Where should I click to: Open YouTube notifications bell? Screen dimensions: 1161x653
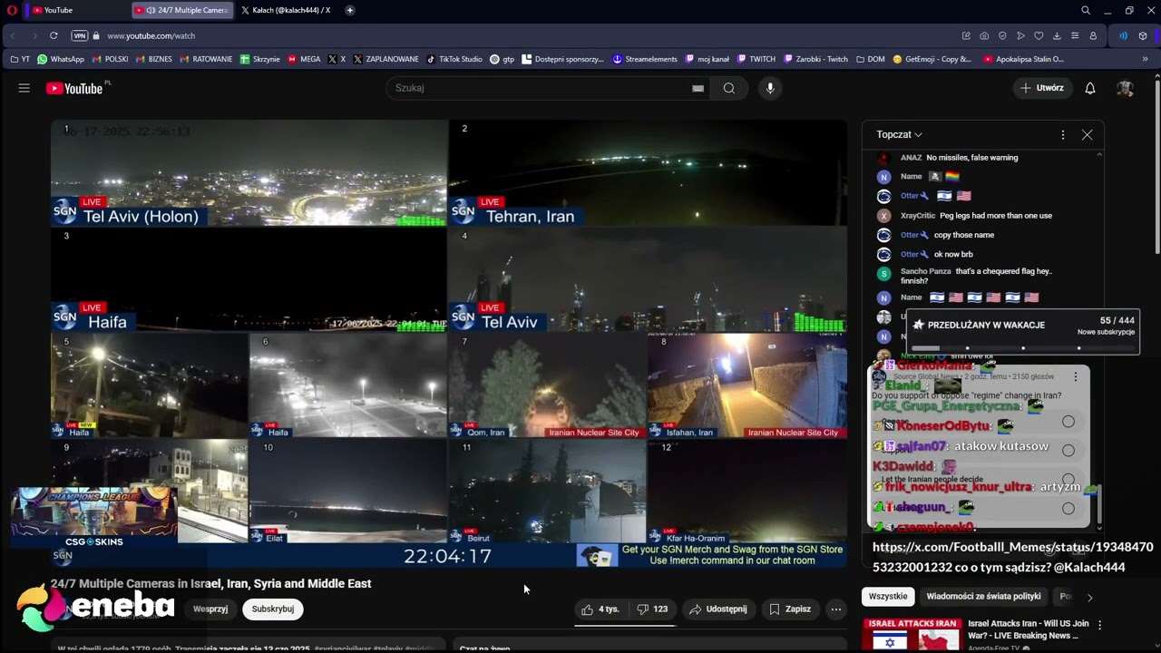coord(1090,88)
